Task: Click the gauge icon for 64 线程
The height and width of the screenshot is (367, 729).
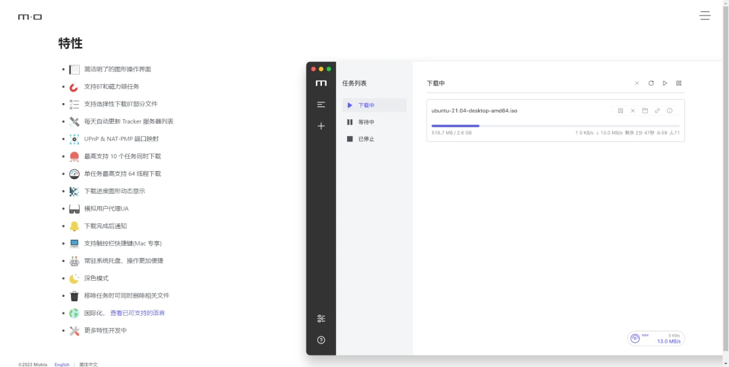Action: click(x=74, y=174)
